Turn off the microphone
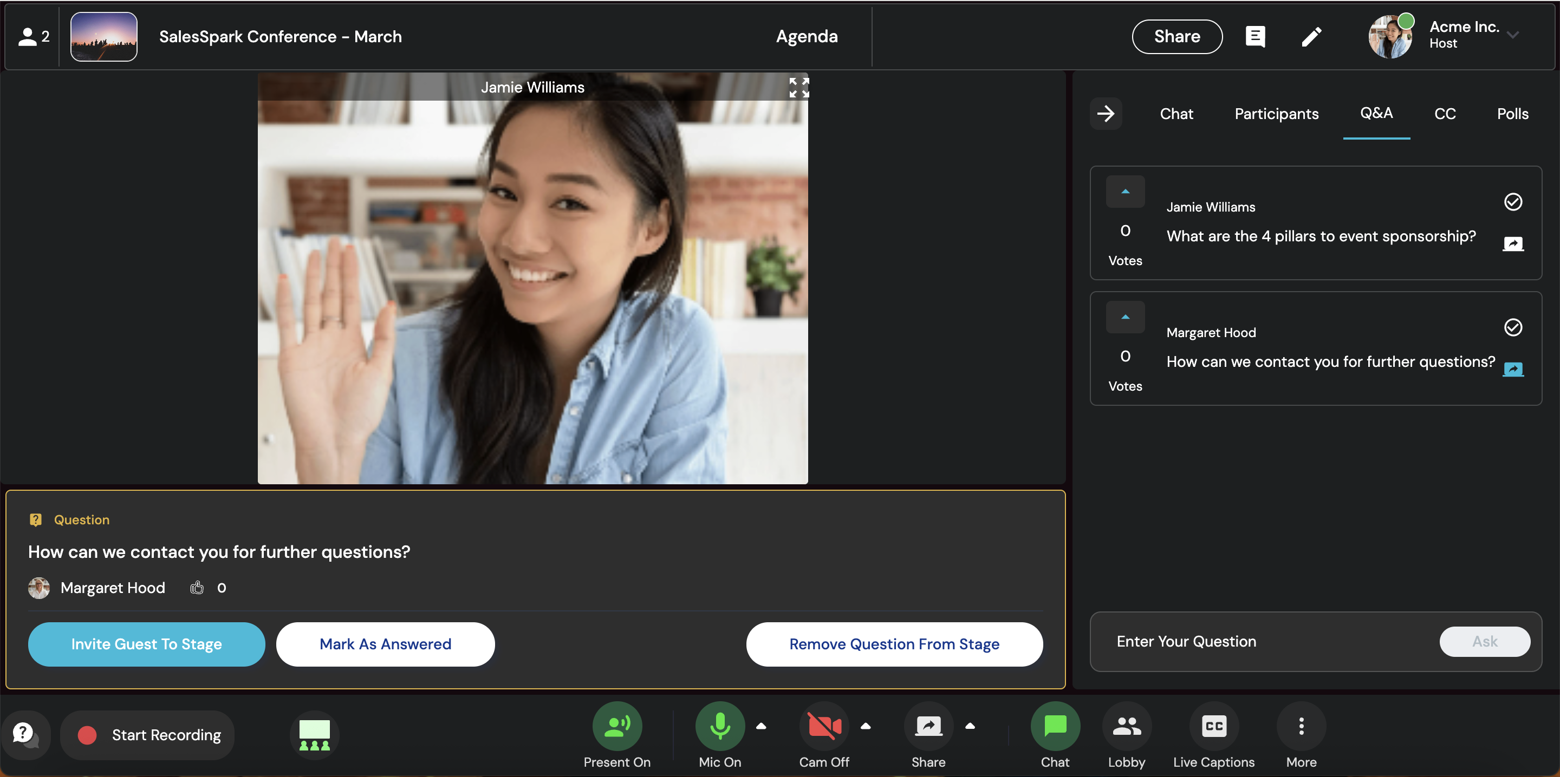The width and height of the screenshot is (1560, 777). pyautogui.click(x=719, y=726)
